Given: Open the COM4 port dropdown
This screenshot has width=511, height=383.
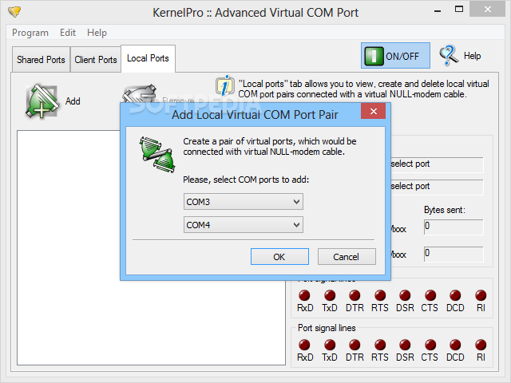Looking at the screenshot, I should point(244,225).
